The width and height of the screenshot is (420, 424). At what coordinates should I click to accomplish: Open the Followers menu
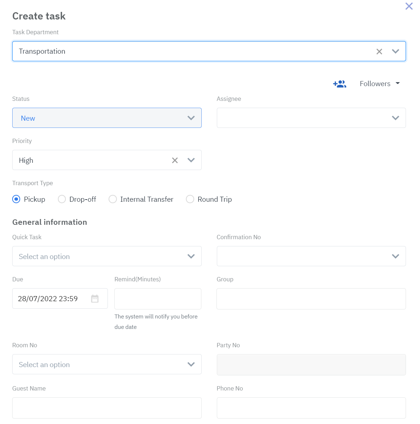380,84
